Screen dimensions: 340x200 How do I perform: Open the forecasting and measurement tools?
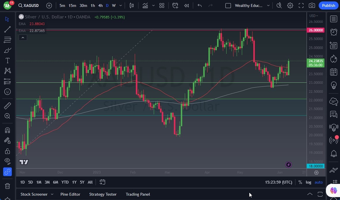(7, 82)
